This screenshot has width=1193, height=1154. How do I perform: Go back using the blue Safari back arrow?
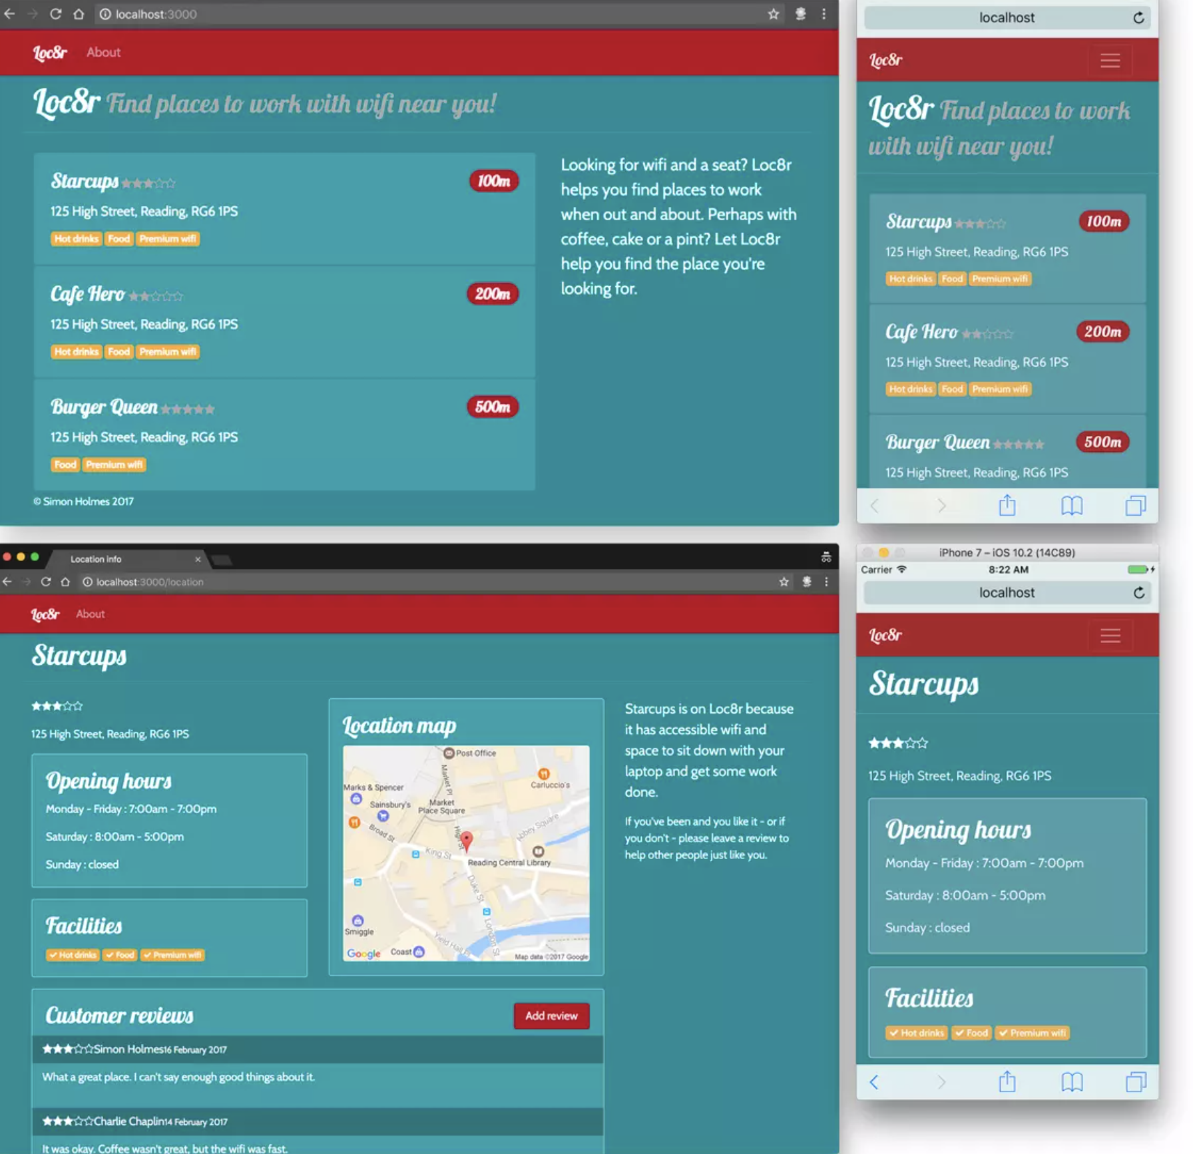tap(874, 1082)
